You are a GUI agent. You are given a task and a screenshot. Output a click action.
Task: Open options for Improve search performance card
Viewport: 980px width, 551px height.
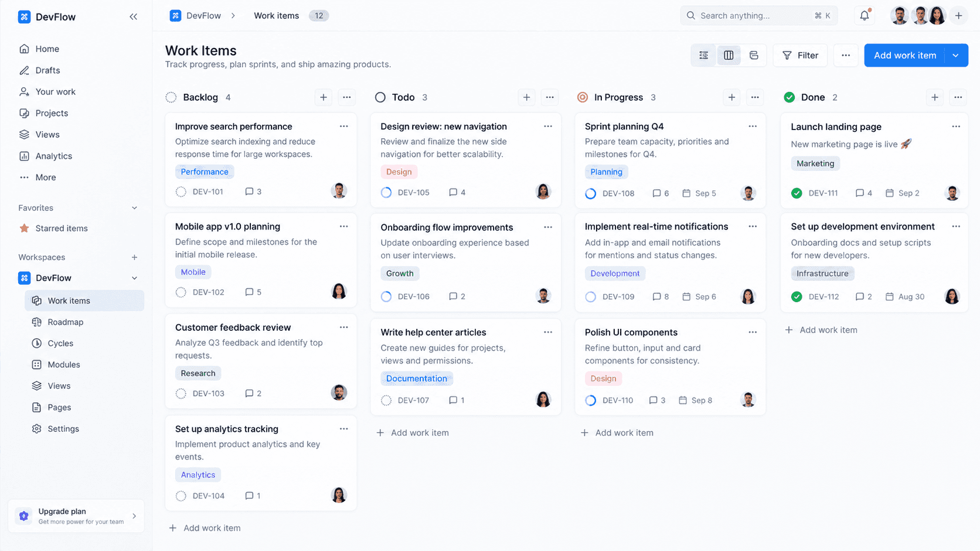(344, 126)
